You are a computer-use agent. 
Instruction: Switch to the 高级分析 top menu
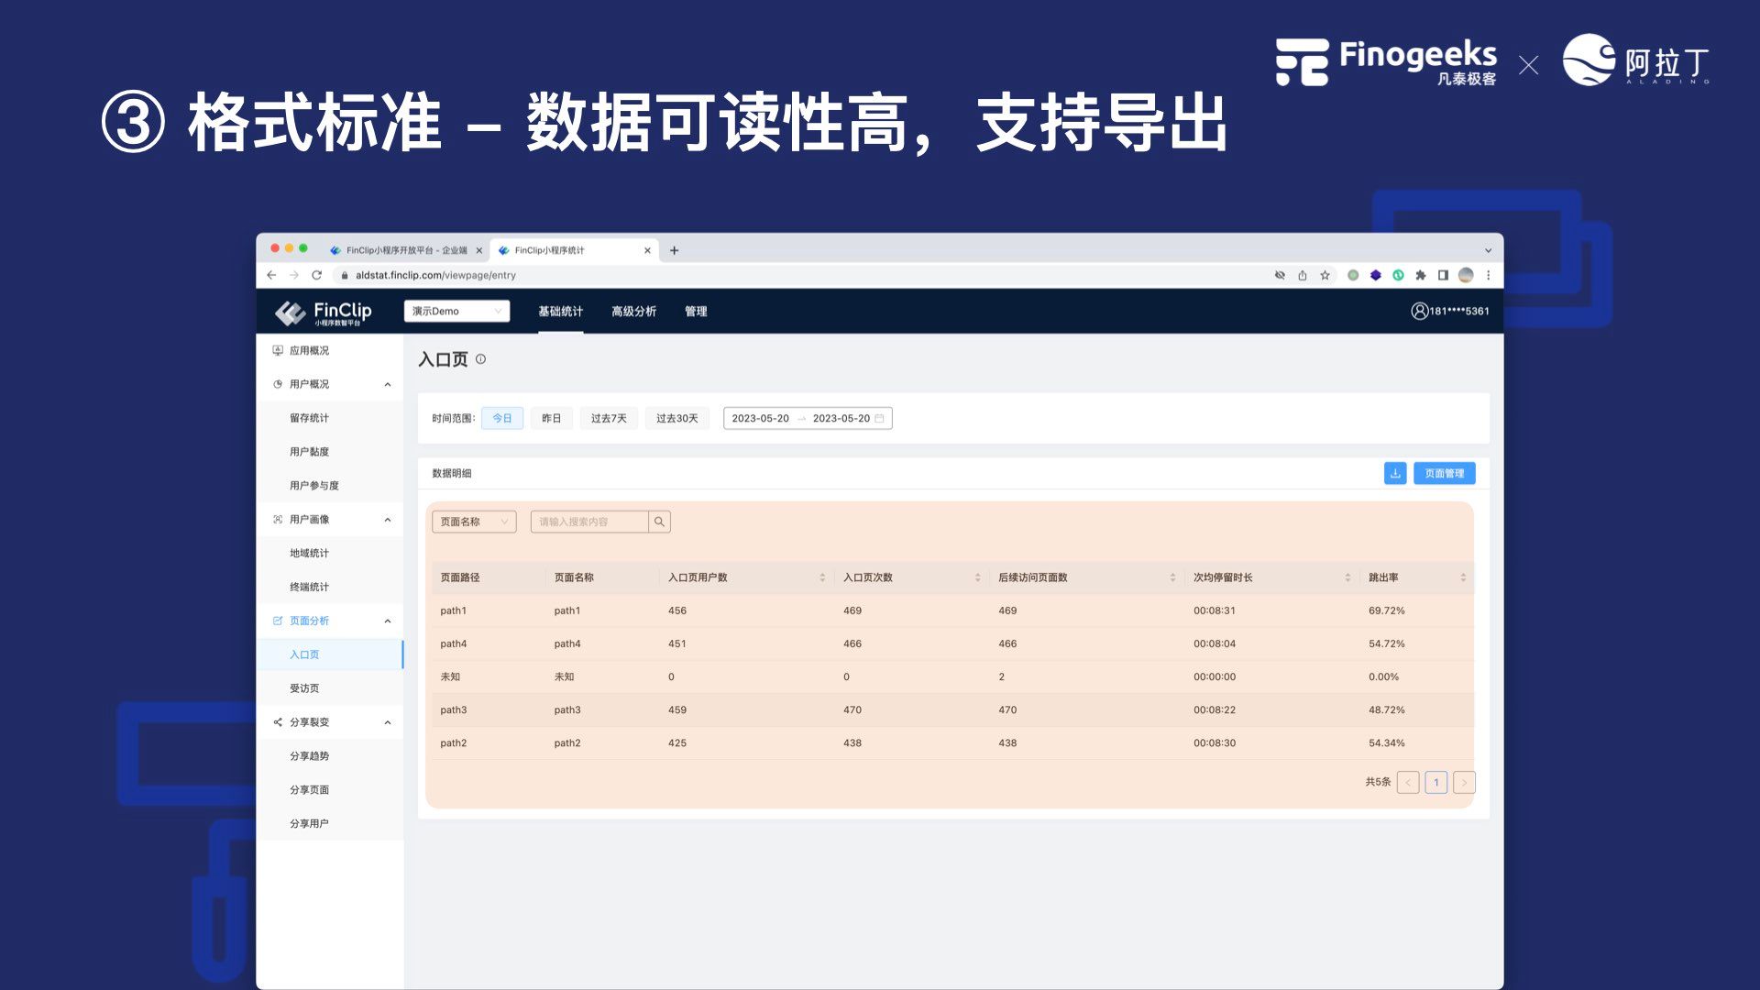[633, 311]
